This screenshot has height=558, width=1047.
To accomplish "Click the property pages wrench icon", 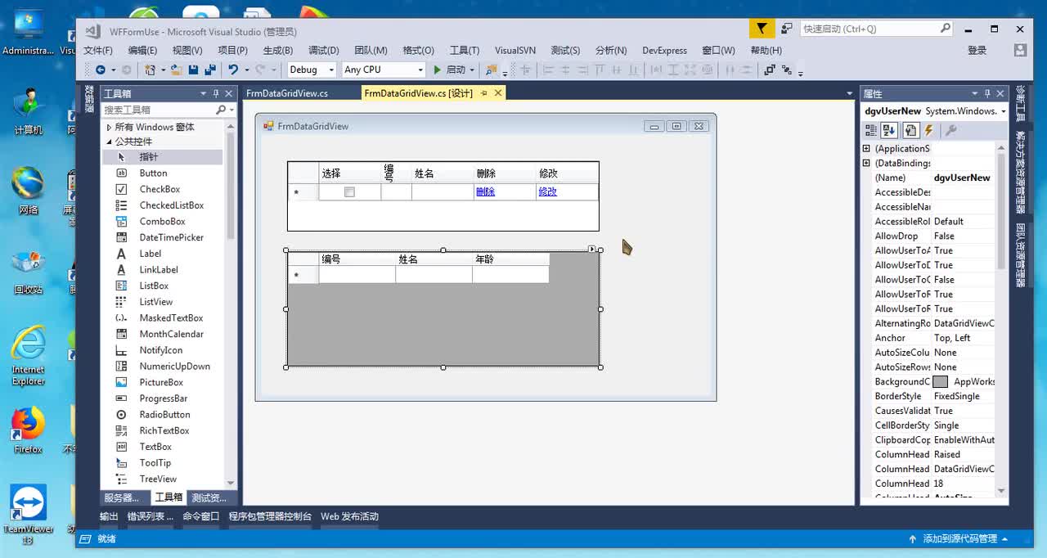I will tap(950, 131).
